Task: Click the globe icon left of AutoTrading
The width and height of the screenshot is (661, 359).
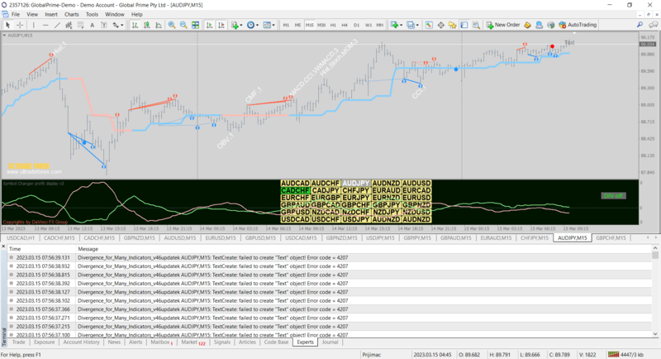Action: [550, 26]
